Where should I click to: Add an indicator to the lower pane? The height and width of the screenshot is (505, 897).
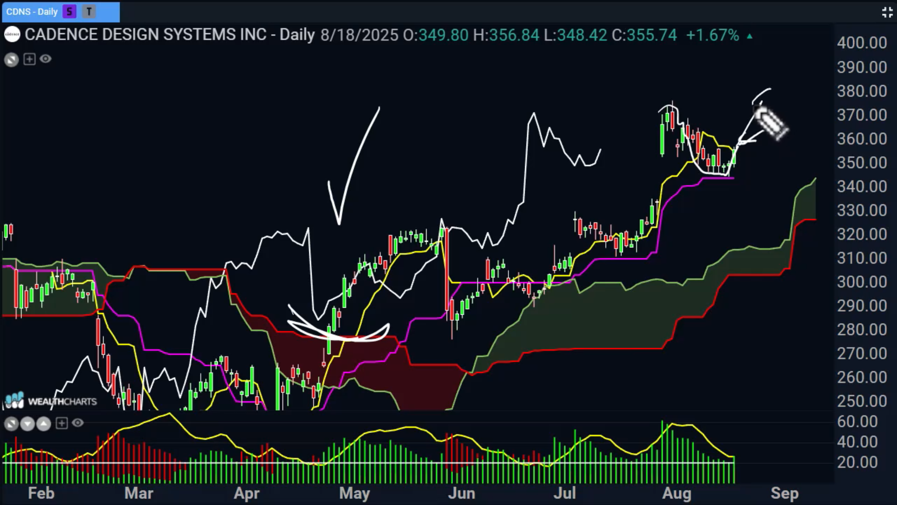click(x=61, y=423)
